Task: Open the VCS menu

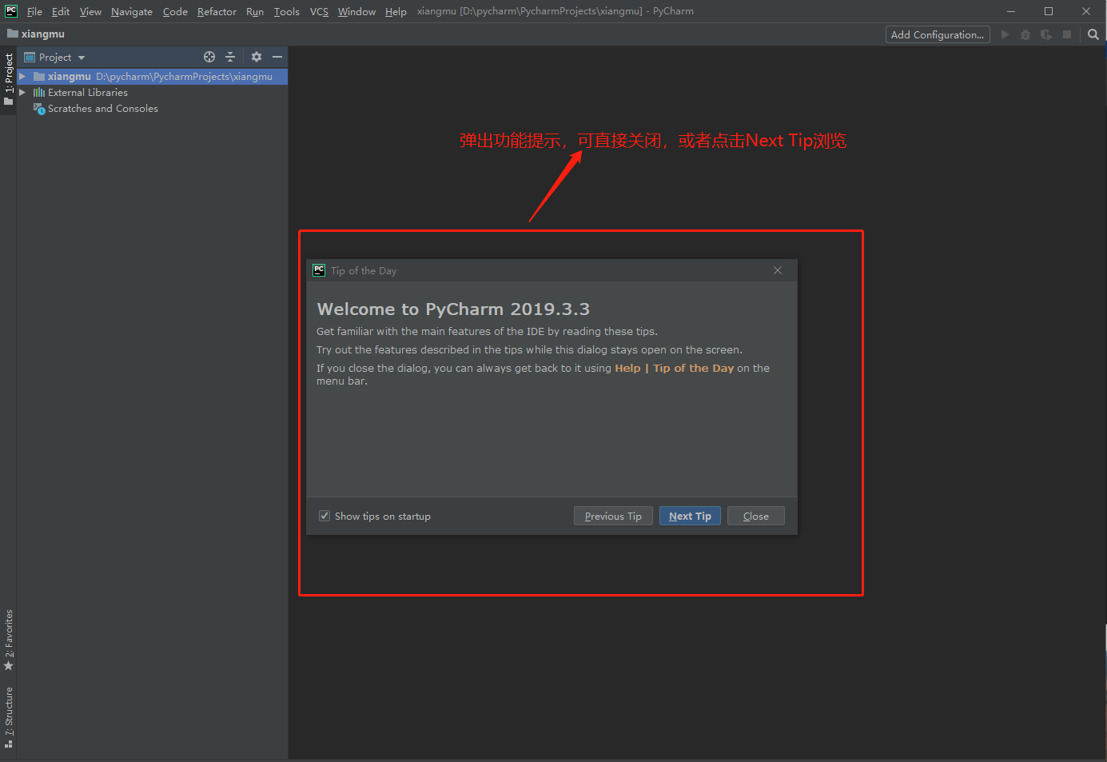Action: point(319,11)
